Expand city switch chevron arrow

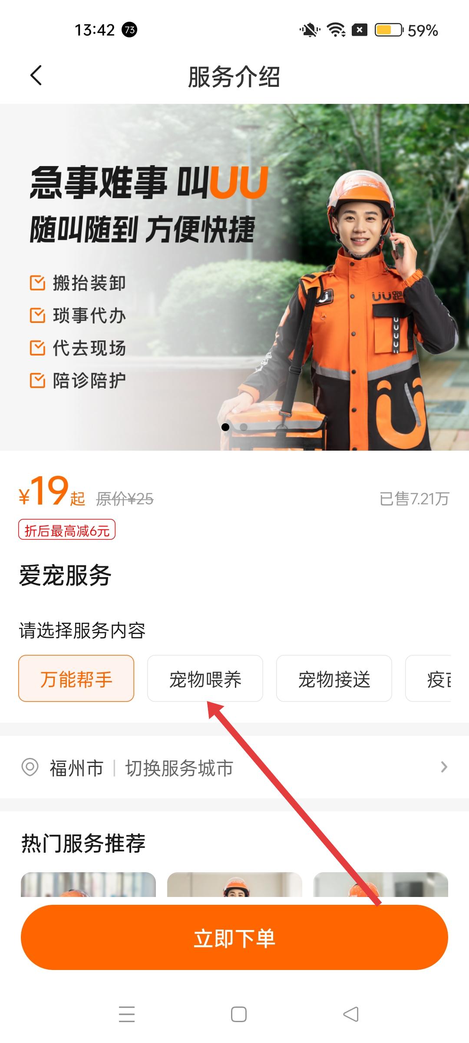(444, 767)
